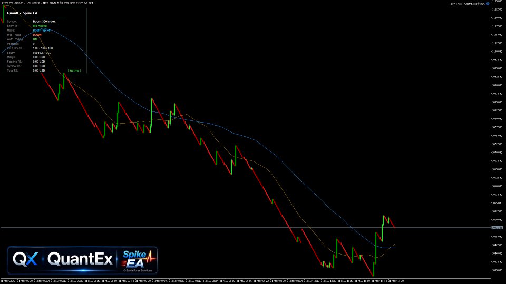
Task: Click the first date label on time axis
Action: (8, 281)
